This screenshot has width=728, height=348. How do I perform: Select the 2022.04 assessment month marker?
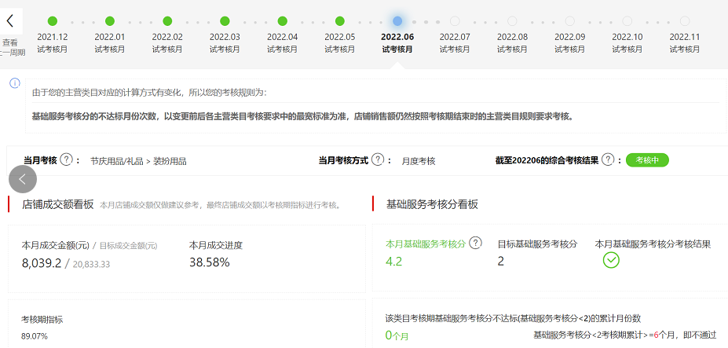282,21
